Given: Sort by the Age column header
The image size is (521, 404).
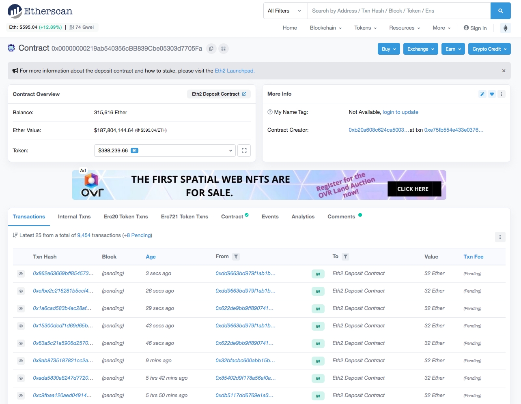Looking at the screenshot, I should (x=151, y=257).
